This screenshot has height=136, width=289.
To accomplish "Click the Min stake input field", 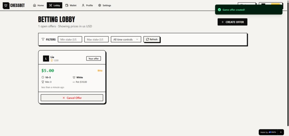I will click(x=70, y=39).
